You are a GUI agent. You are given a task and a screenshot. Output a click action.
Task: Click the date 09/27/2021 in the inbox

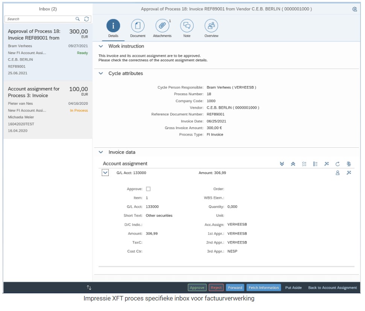pyautogui.click(x=78, y=46)
